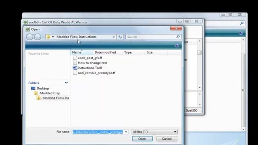Click the Cancel button

(x=166, y=139)
